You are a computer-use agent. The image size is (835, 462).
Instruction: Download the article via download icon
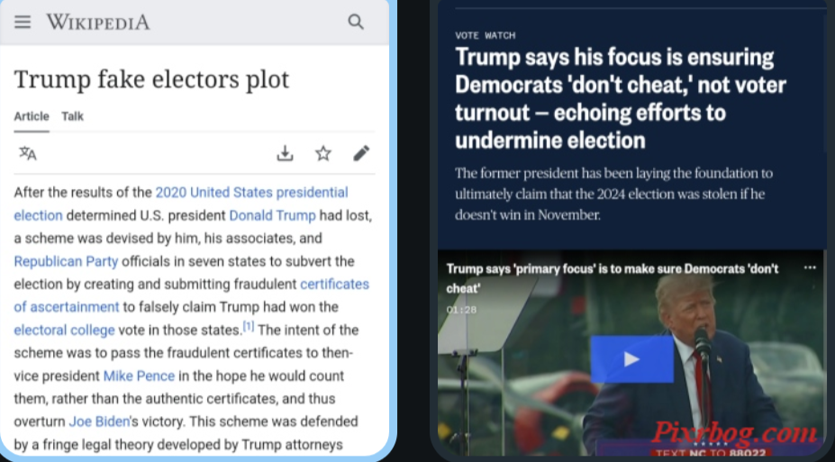(x=285, y=153)
